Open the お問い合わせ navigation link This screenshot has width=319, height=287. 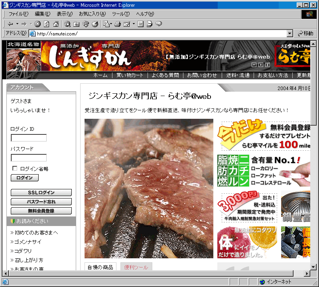click(x=202, y=75)
